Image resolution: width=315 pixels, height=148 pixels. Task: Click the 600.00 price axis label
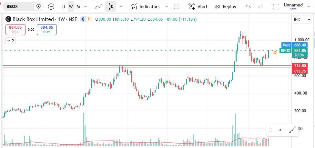301,76
